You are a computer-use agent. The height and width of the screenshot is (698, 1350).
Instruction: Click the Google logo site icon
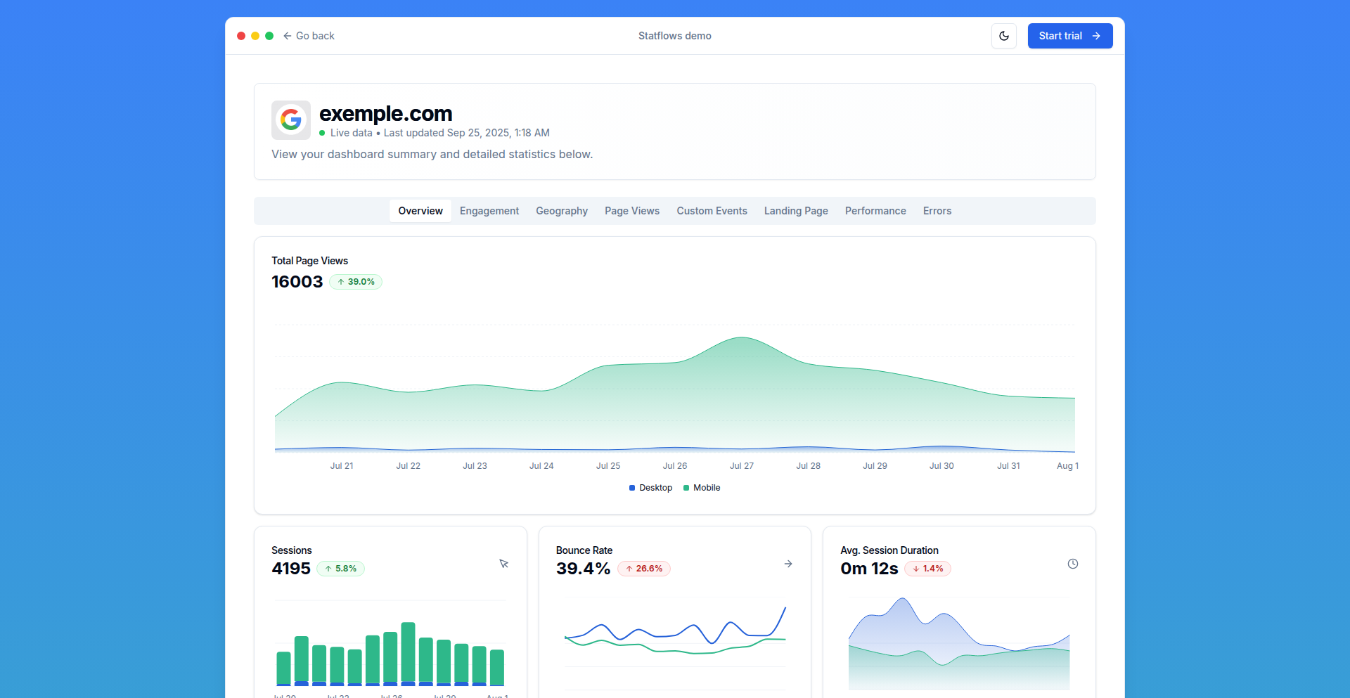pyautogui.click(x=291, y=120)
